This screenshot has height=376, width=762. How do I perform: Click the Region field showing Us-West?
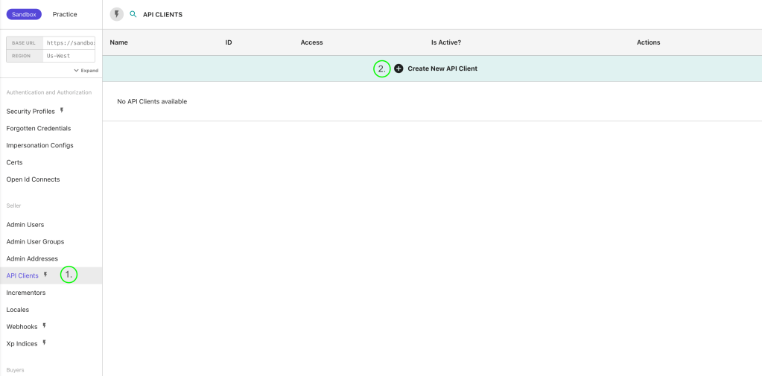click(x=69, y=56)
